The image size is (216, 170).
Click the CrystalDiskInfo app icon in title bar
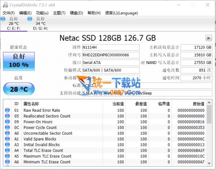point(5,5)
